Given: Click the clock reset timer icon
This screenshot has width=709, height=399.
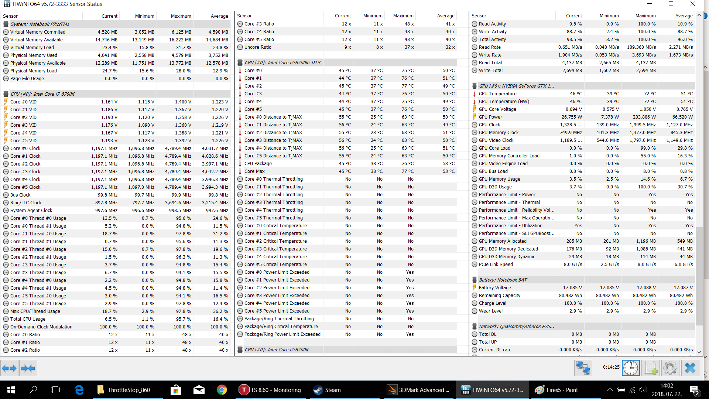Looking at the screenshot, I should coord(631,368).
